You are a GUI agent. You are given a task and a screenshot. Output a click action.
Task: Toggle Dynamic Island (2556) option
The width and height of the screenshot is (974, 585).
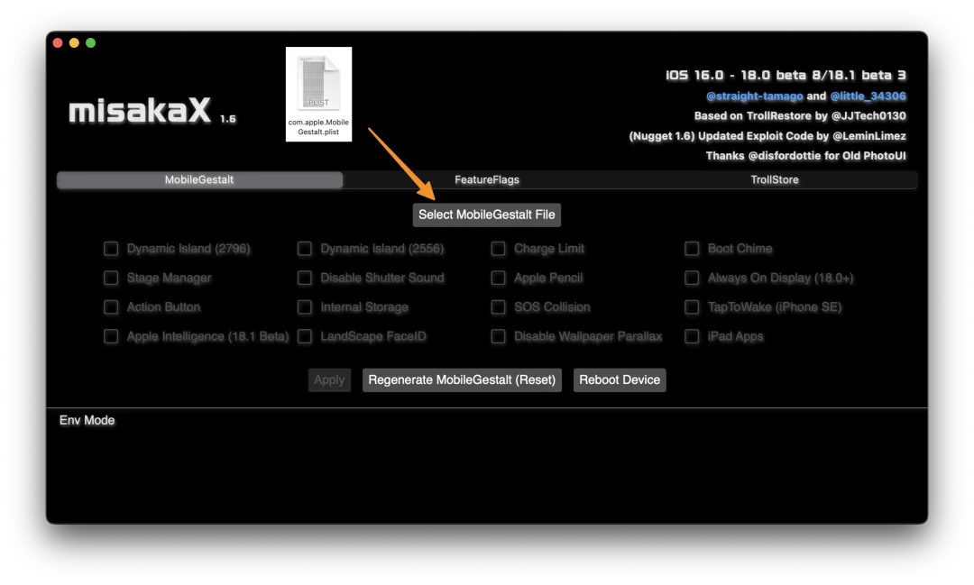click(305, 249)
